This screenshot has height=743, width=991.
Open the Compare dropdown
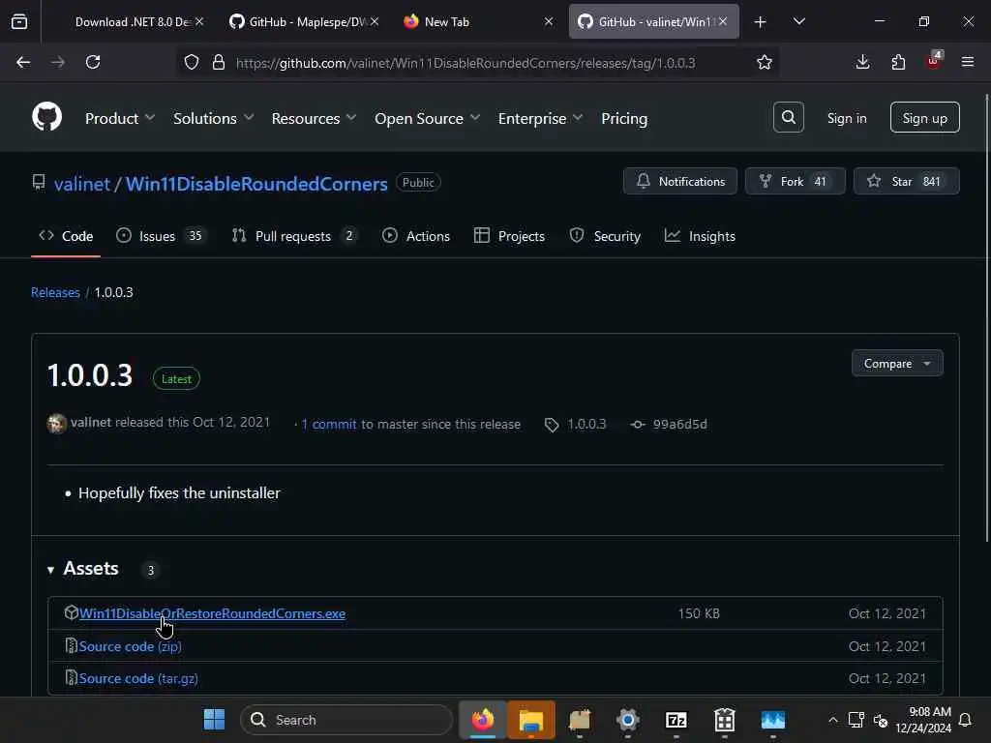tap(897, 364)
